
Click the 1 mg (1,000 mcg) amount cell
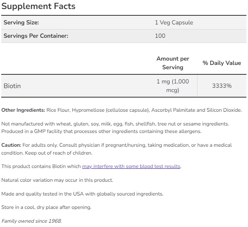click(173, 86)
